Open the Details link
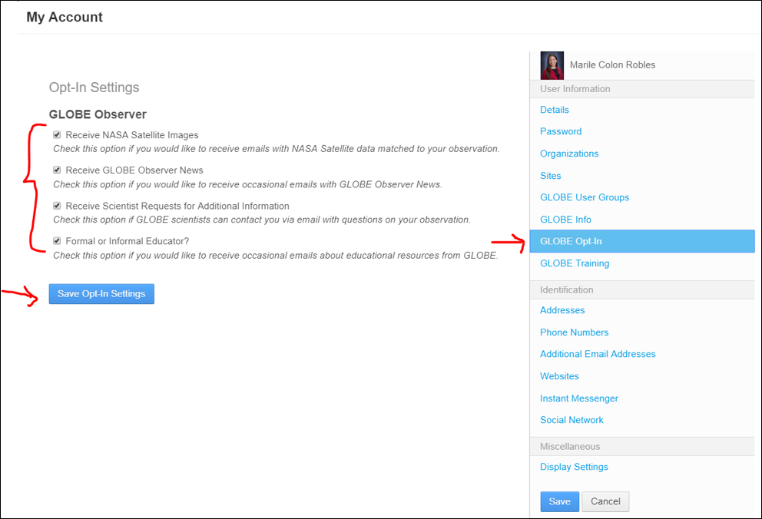The image size is (762, 519). (555, 110)
